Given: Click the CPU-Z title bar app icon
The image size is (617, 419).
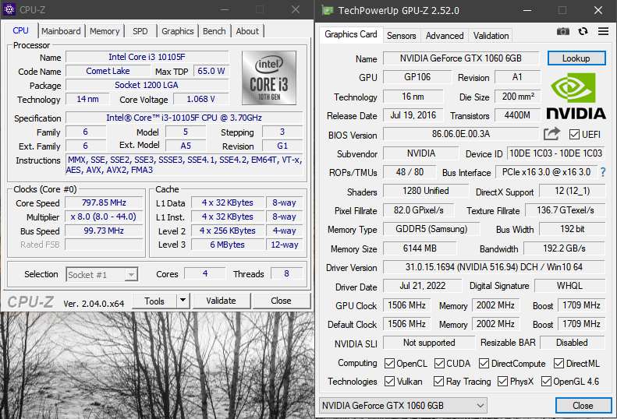Looking at the screenshot, I should point(9,9).
